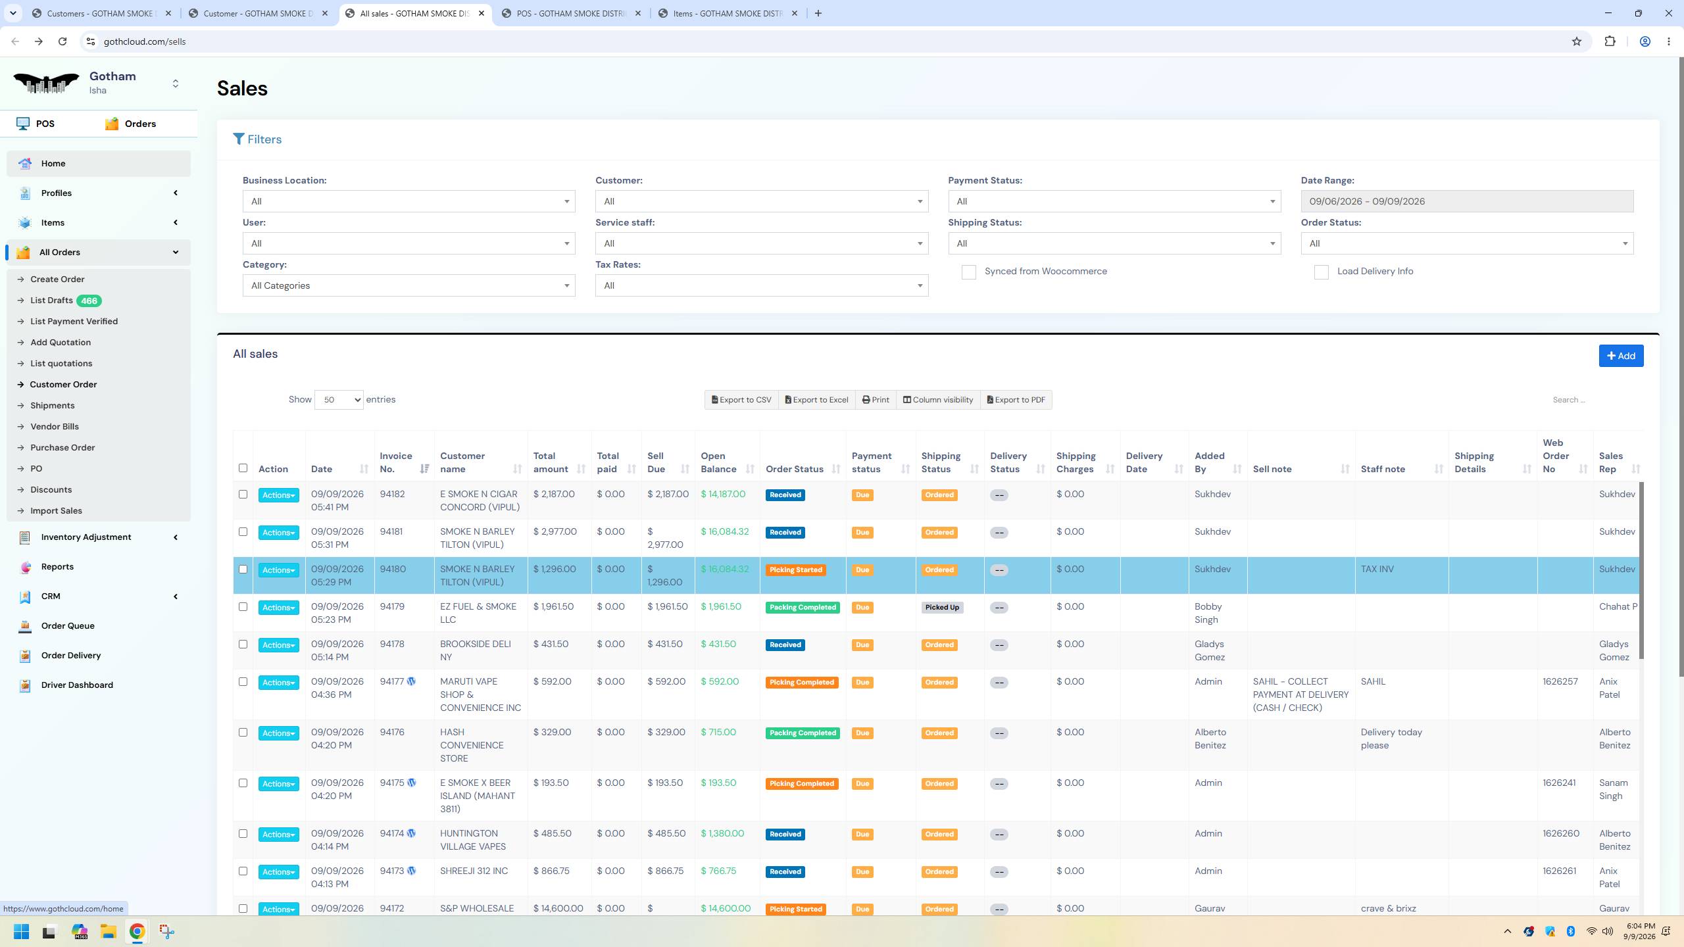The width and height of the screenshot is (1684, 947).
Task: Enable Synced from Woocommerce checkbox
Action: click(968, 272)
